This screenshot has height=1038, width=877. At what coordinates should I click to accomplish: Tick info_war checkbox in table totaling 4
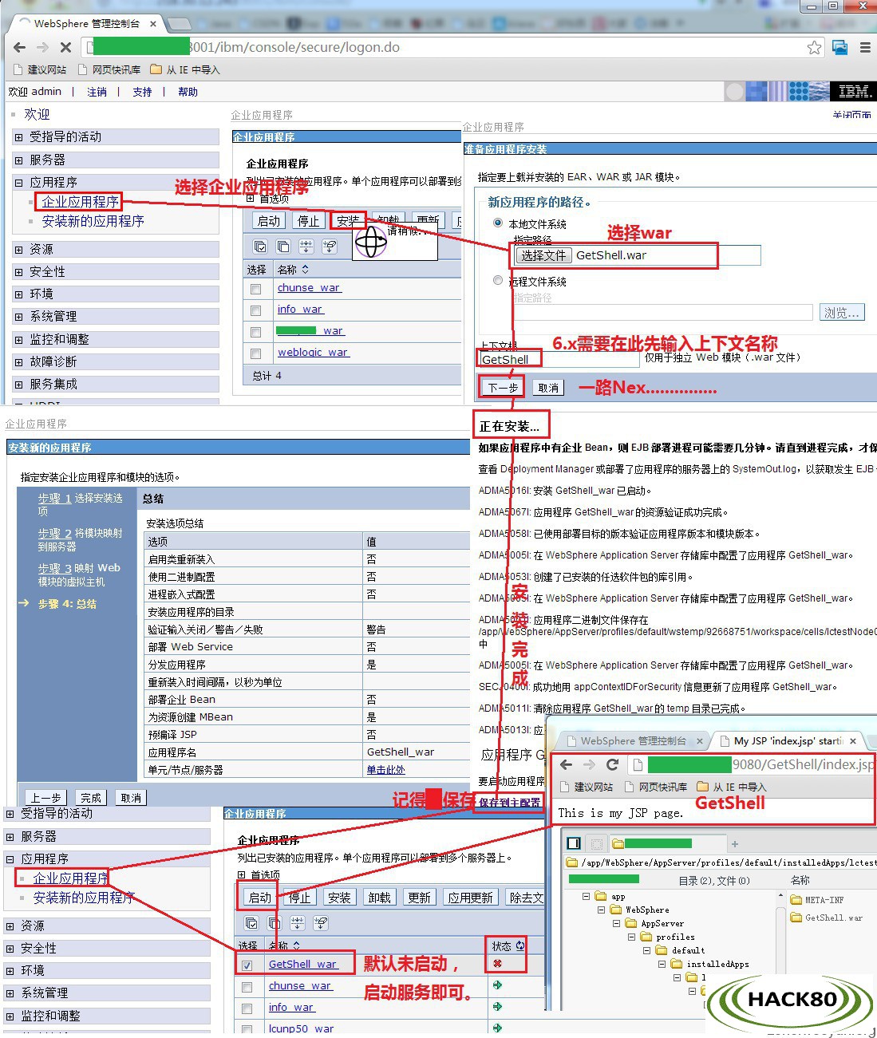click(x=255, y=310)
